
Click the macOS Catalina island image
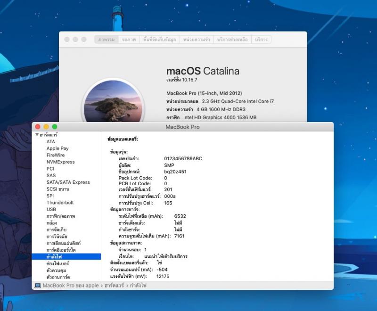pos(113,101)
